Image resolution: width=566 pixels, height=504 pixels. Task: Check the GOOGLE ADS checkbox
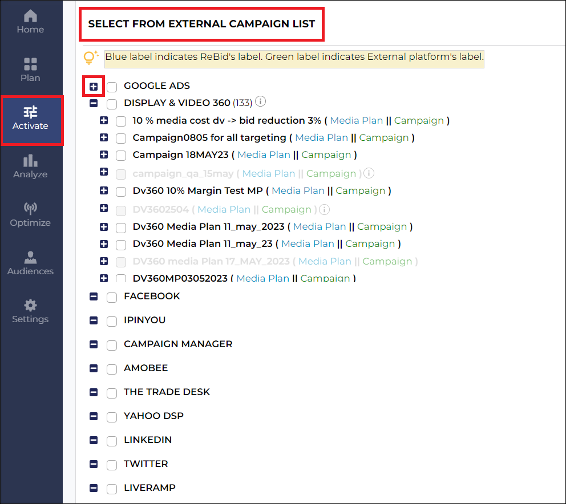click(112, 87)
